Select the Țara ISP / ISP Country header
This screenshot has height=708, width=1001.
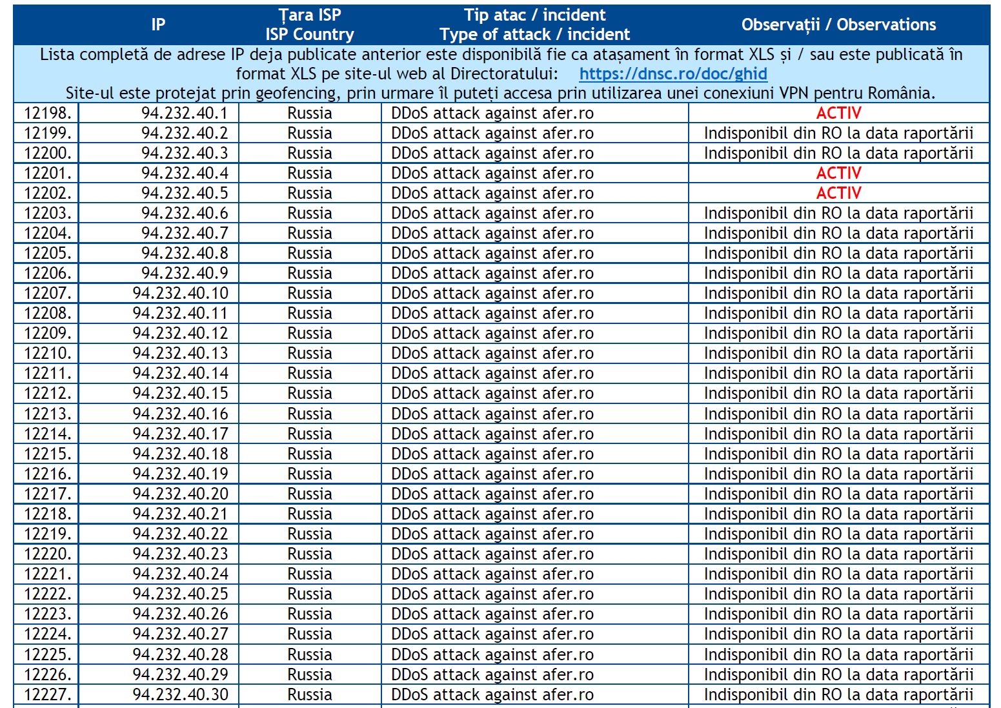point(310,25)
